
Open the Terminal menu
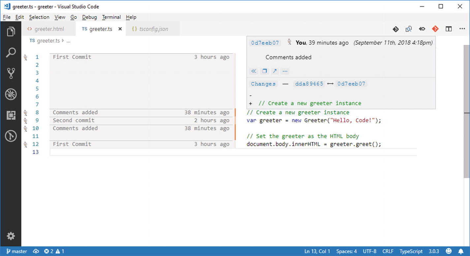click(x=111, y=17)
